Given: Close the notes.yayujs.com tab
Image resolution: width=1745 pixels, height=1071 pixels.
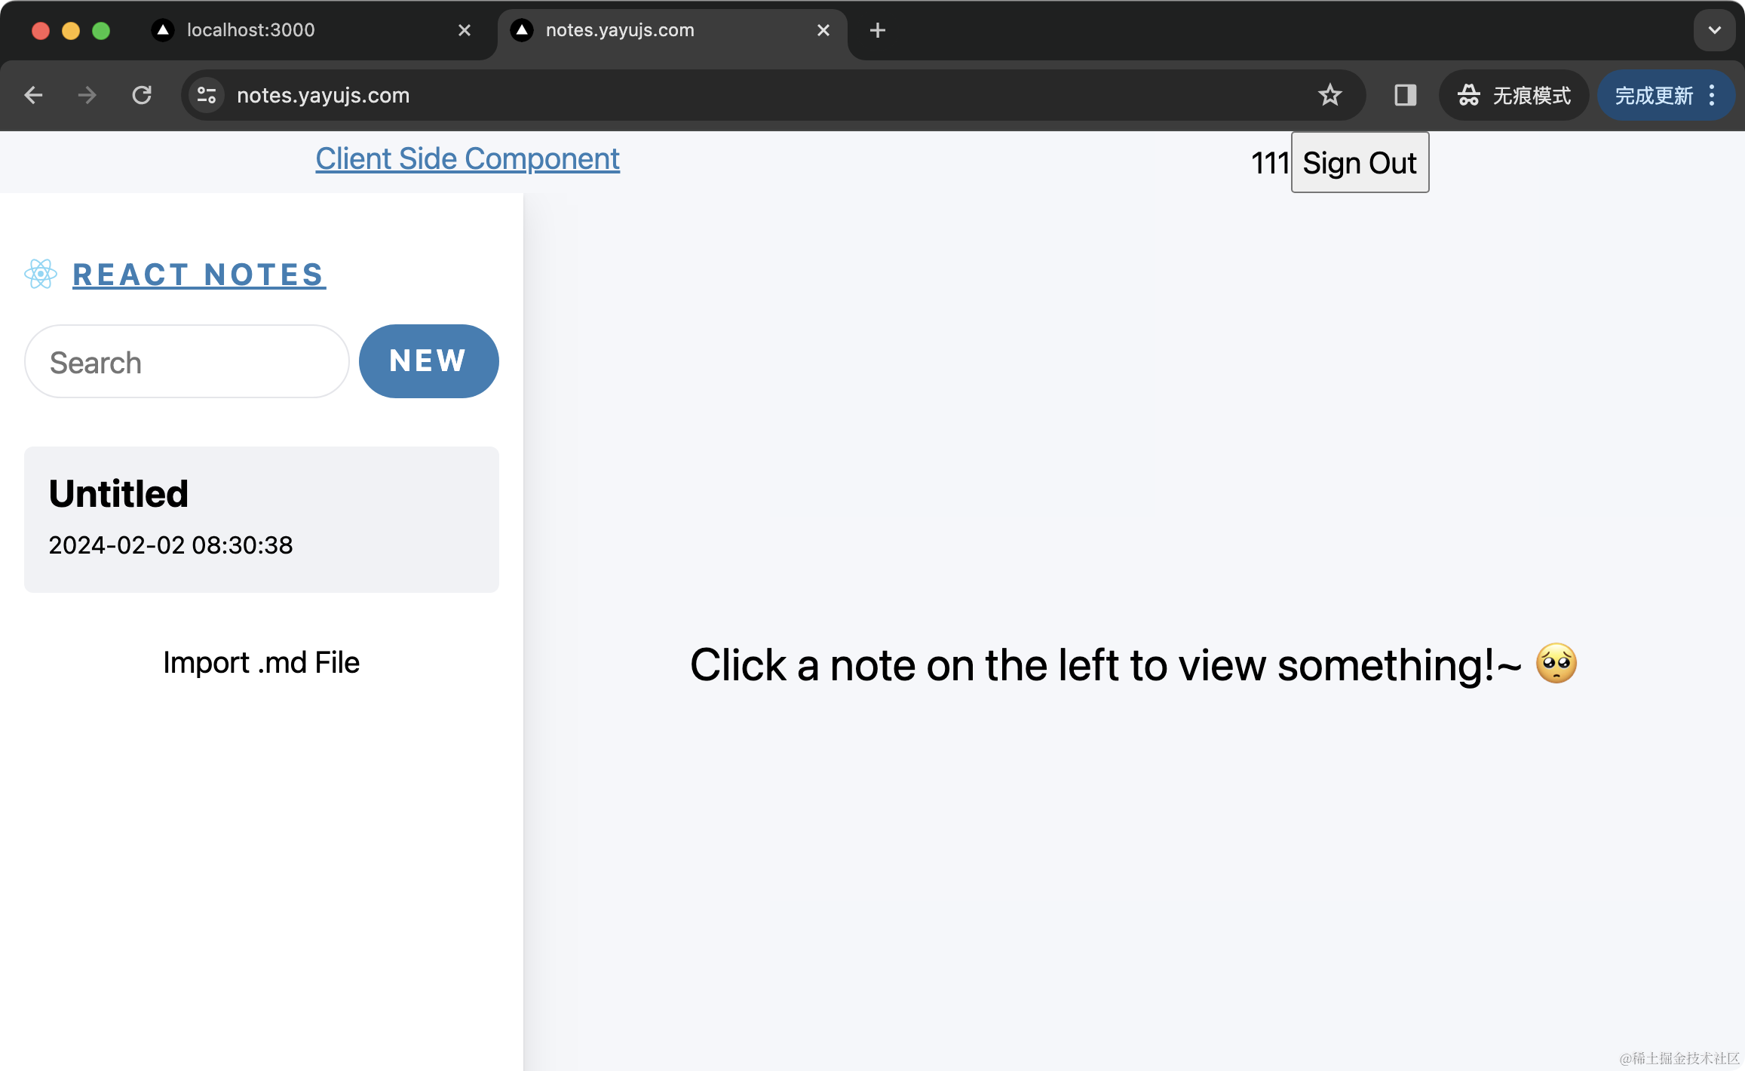Looking at the screenshot, I should [823, 30].
